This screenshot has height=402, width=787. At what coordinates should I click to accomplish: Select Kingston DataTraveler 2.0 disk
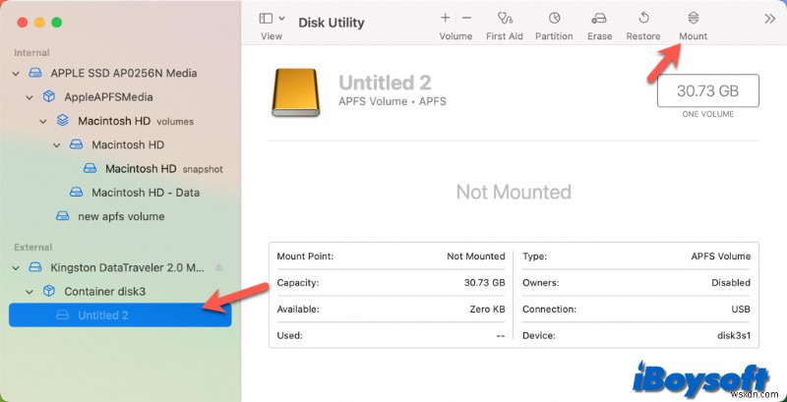coord(128,267)
